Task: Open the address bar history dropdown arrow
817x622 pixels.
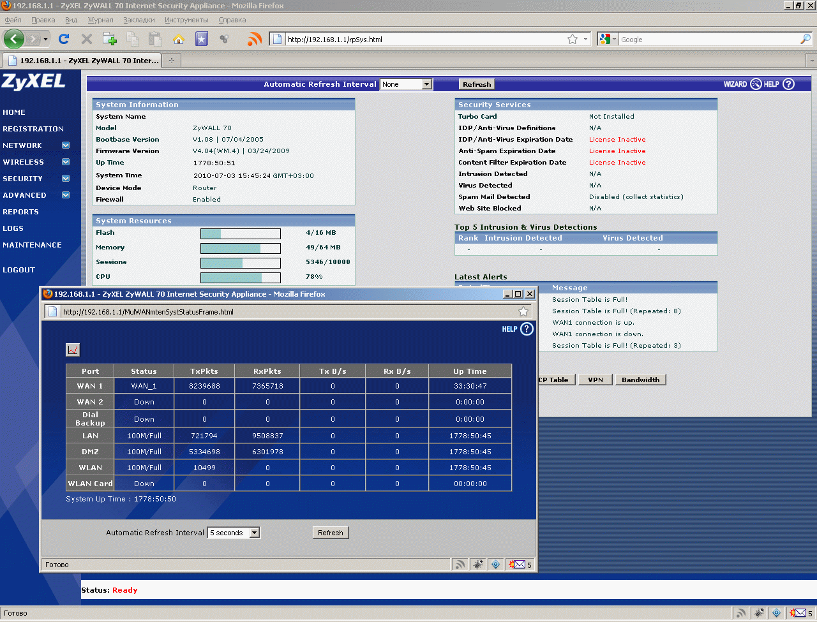Action: tap(585, 39)
